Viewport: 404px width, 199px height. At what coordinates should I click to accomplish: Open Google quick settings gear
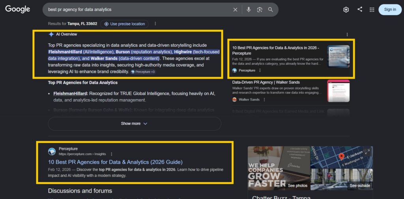(x=346, y=9)
